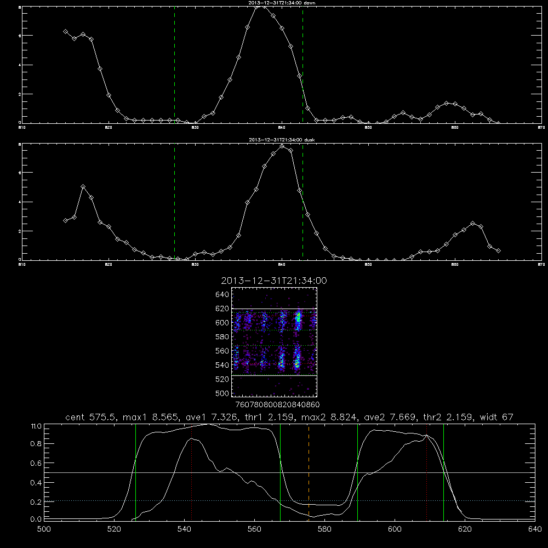Click the 'widt 67' value
Screen dimensions: 548x548
pos(496,417)
